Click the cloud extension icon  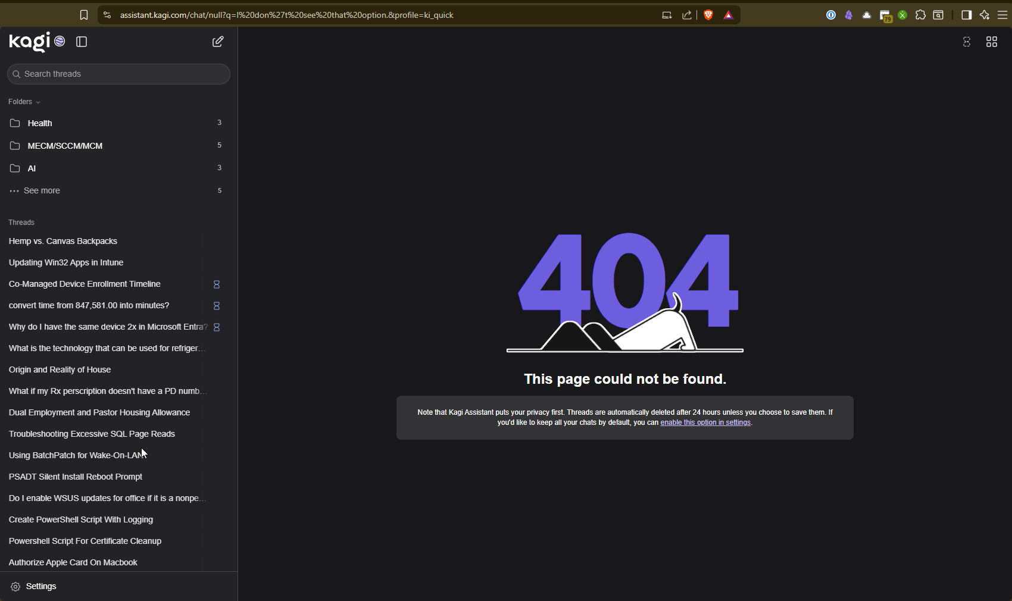pos(867,15)
